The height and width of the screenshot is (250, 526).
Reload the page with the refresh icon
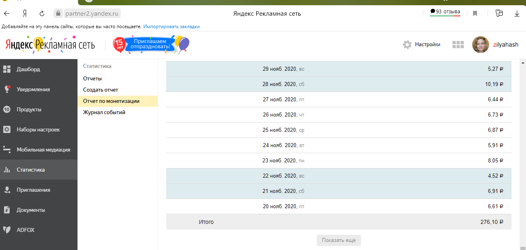pos(42,14)
